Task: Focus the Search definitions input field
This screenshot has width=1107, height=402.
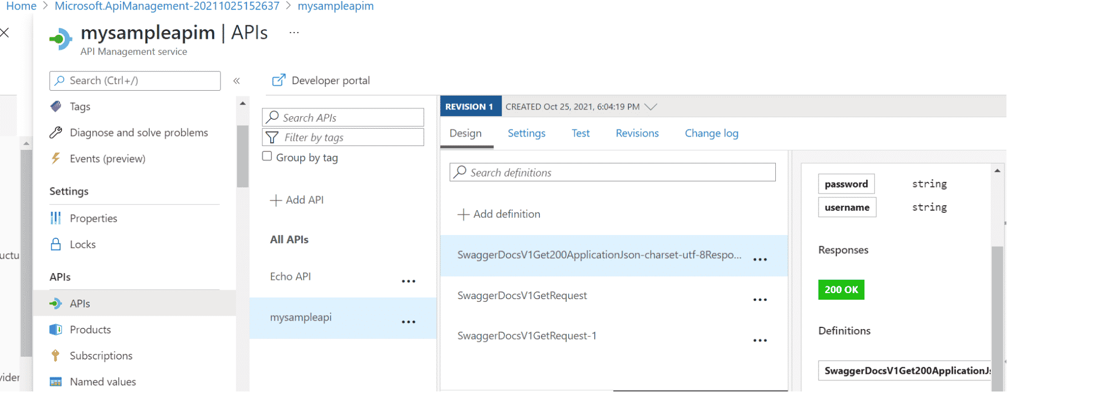Action: point(612,172)
